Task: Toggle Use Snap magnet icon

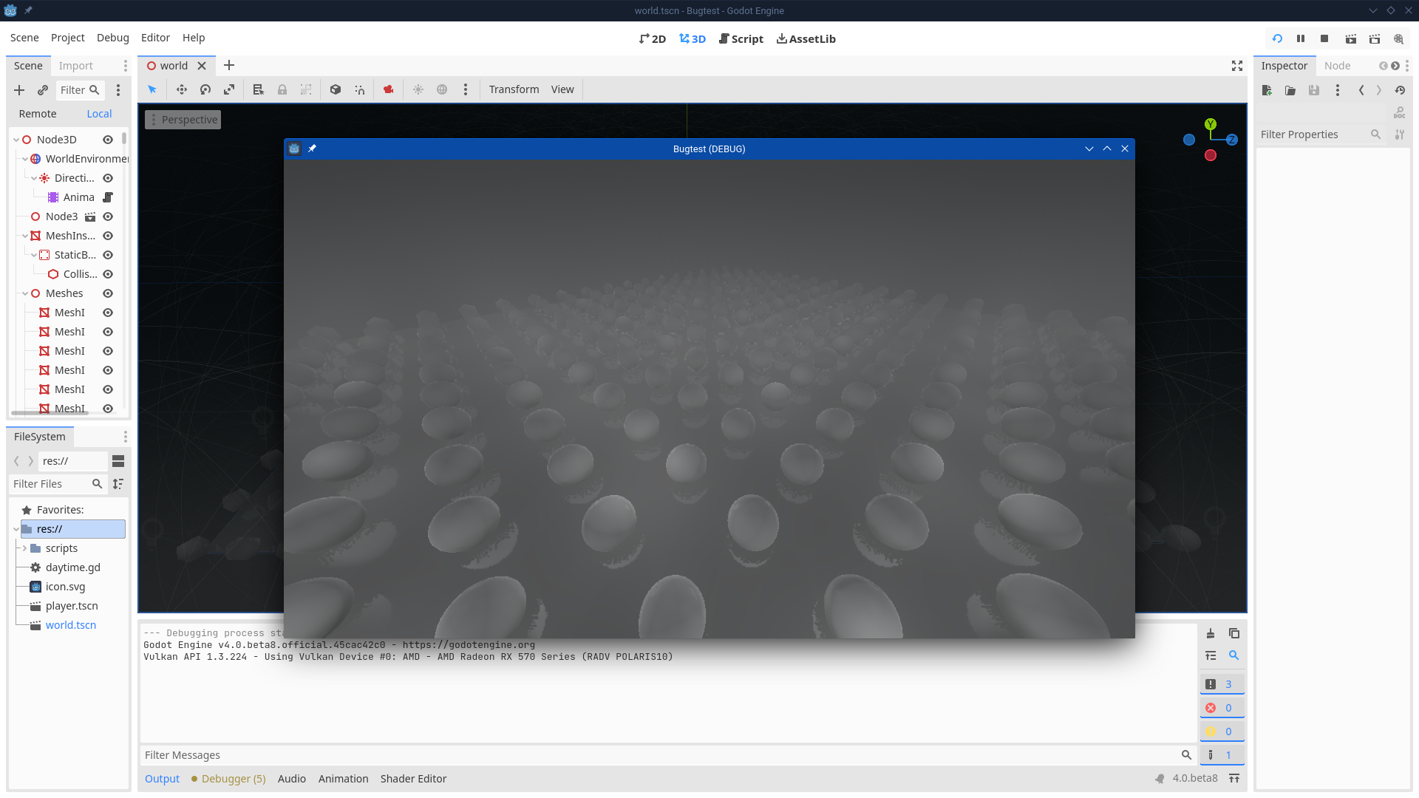Action: click(360, 89)
